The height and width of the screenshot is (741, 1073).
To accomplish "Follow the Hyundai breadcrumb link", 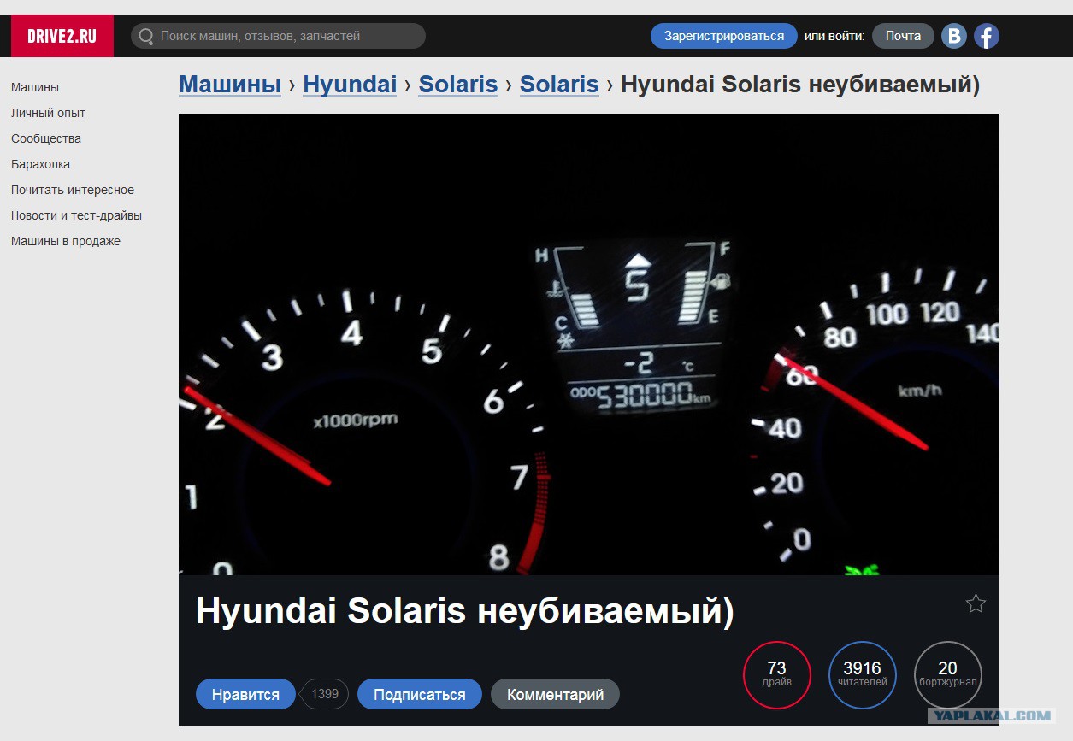I will coord(350,85).
